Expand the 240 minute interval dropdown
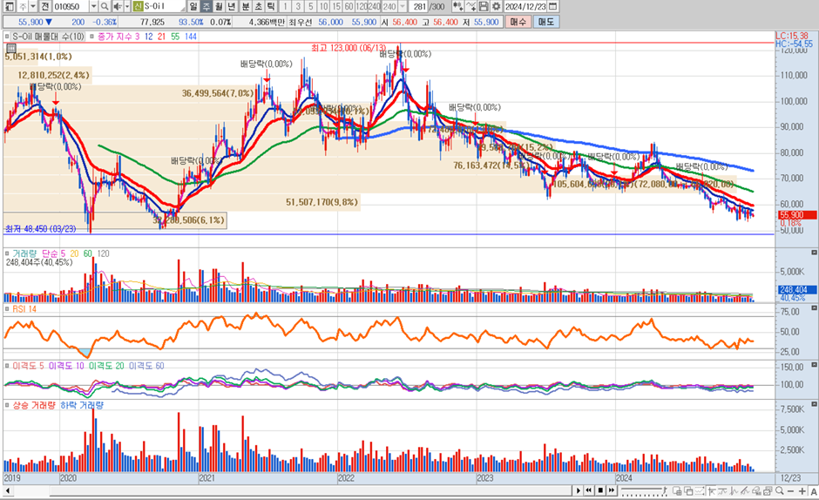 [x=402, y=7]
